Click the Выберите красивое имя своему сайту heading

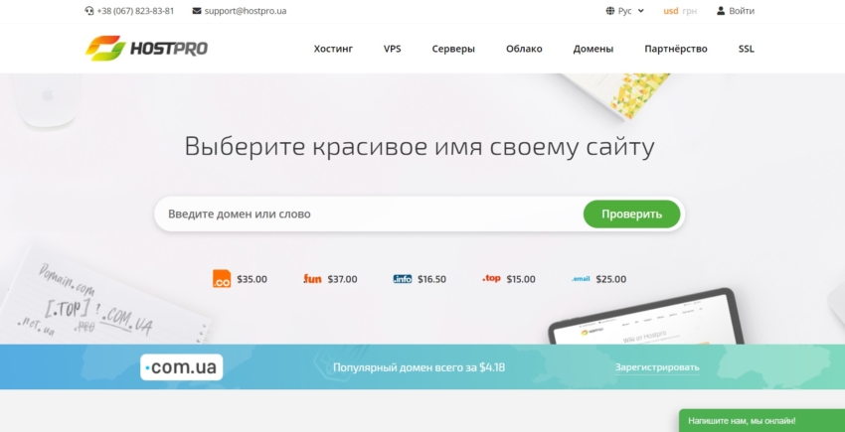click(x=420, y=147)
